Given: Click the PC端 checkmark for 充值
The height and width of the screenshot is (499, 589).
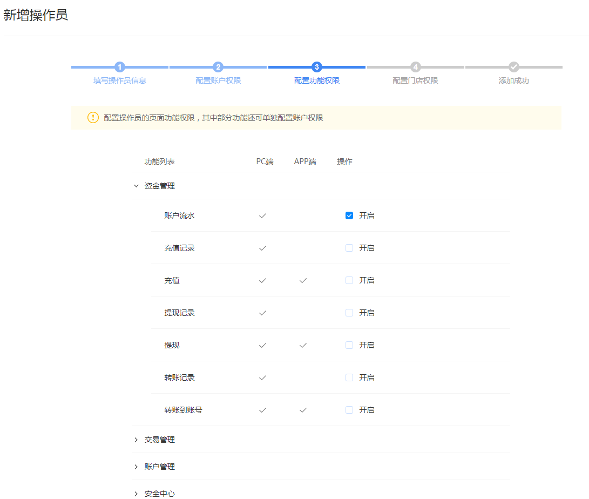Looking at the screenshot, I should (x=262, y=280).
